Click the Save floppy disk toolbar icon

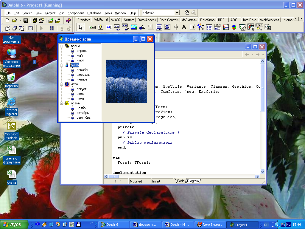(26, 21)
